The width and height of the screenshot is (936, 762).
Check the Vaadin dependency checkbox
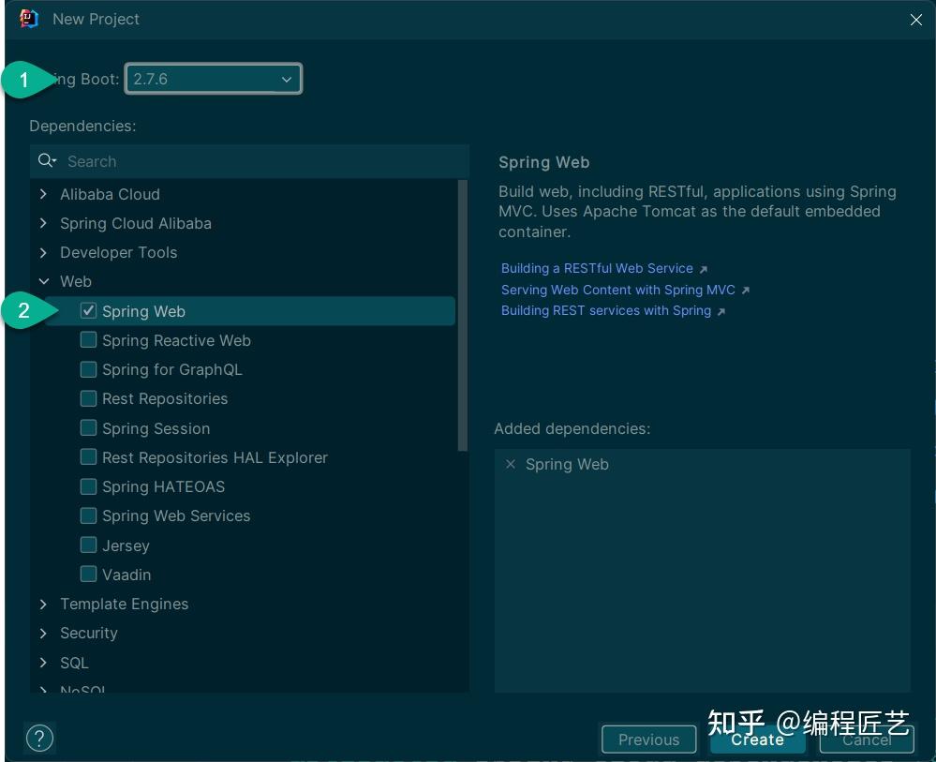(88, 573)
